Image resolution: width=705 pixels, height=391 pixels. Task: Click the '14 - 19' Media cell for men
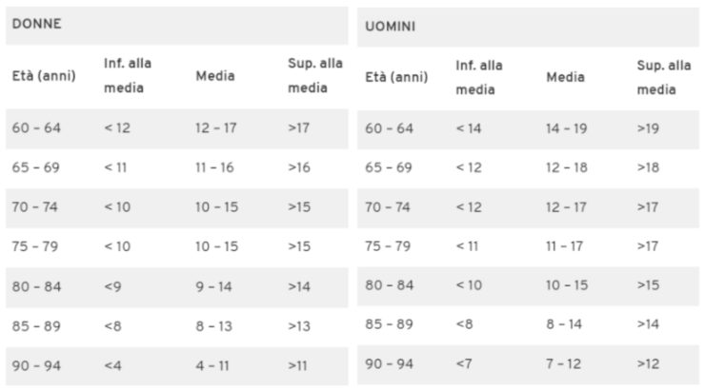(567, 128)
